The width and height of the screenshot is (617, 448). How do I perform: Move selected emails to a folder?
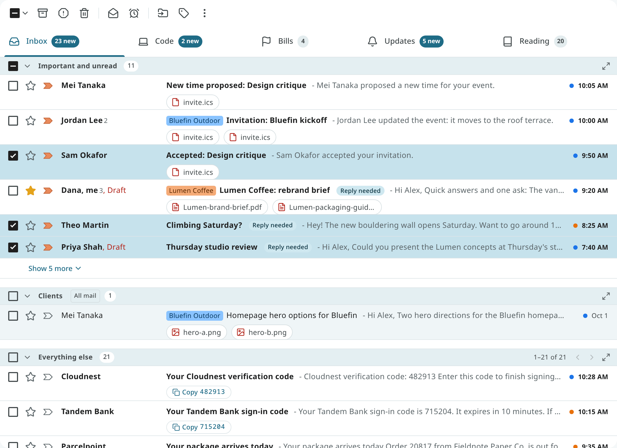pyautogui.click(x=163, y=13)
